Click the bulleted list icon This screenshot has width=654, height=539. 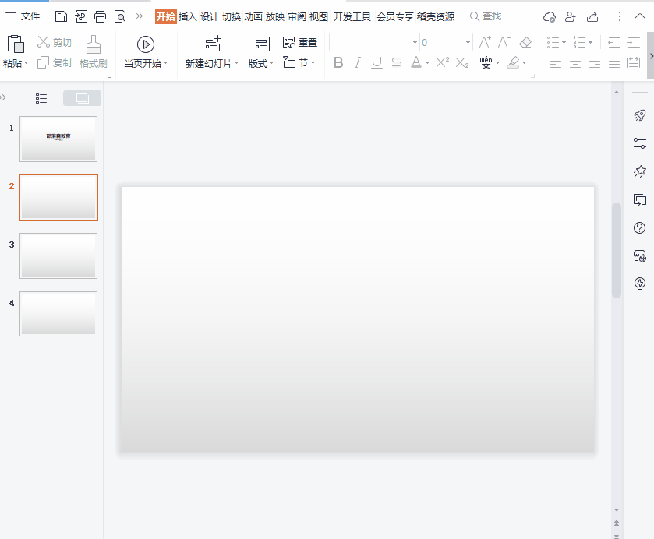point(553,42)
